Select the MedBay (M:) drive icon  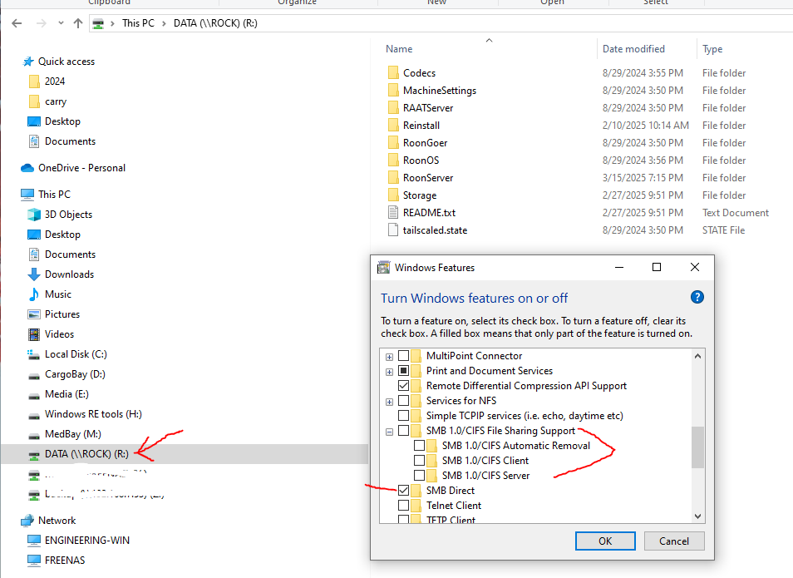pyautogui.click(x=34, y=435)
